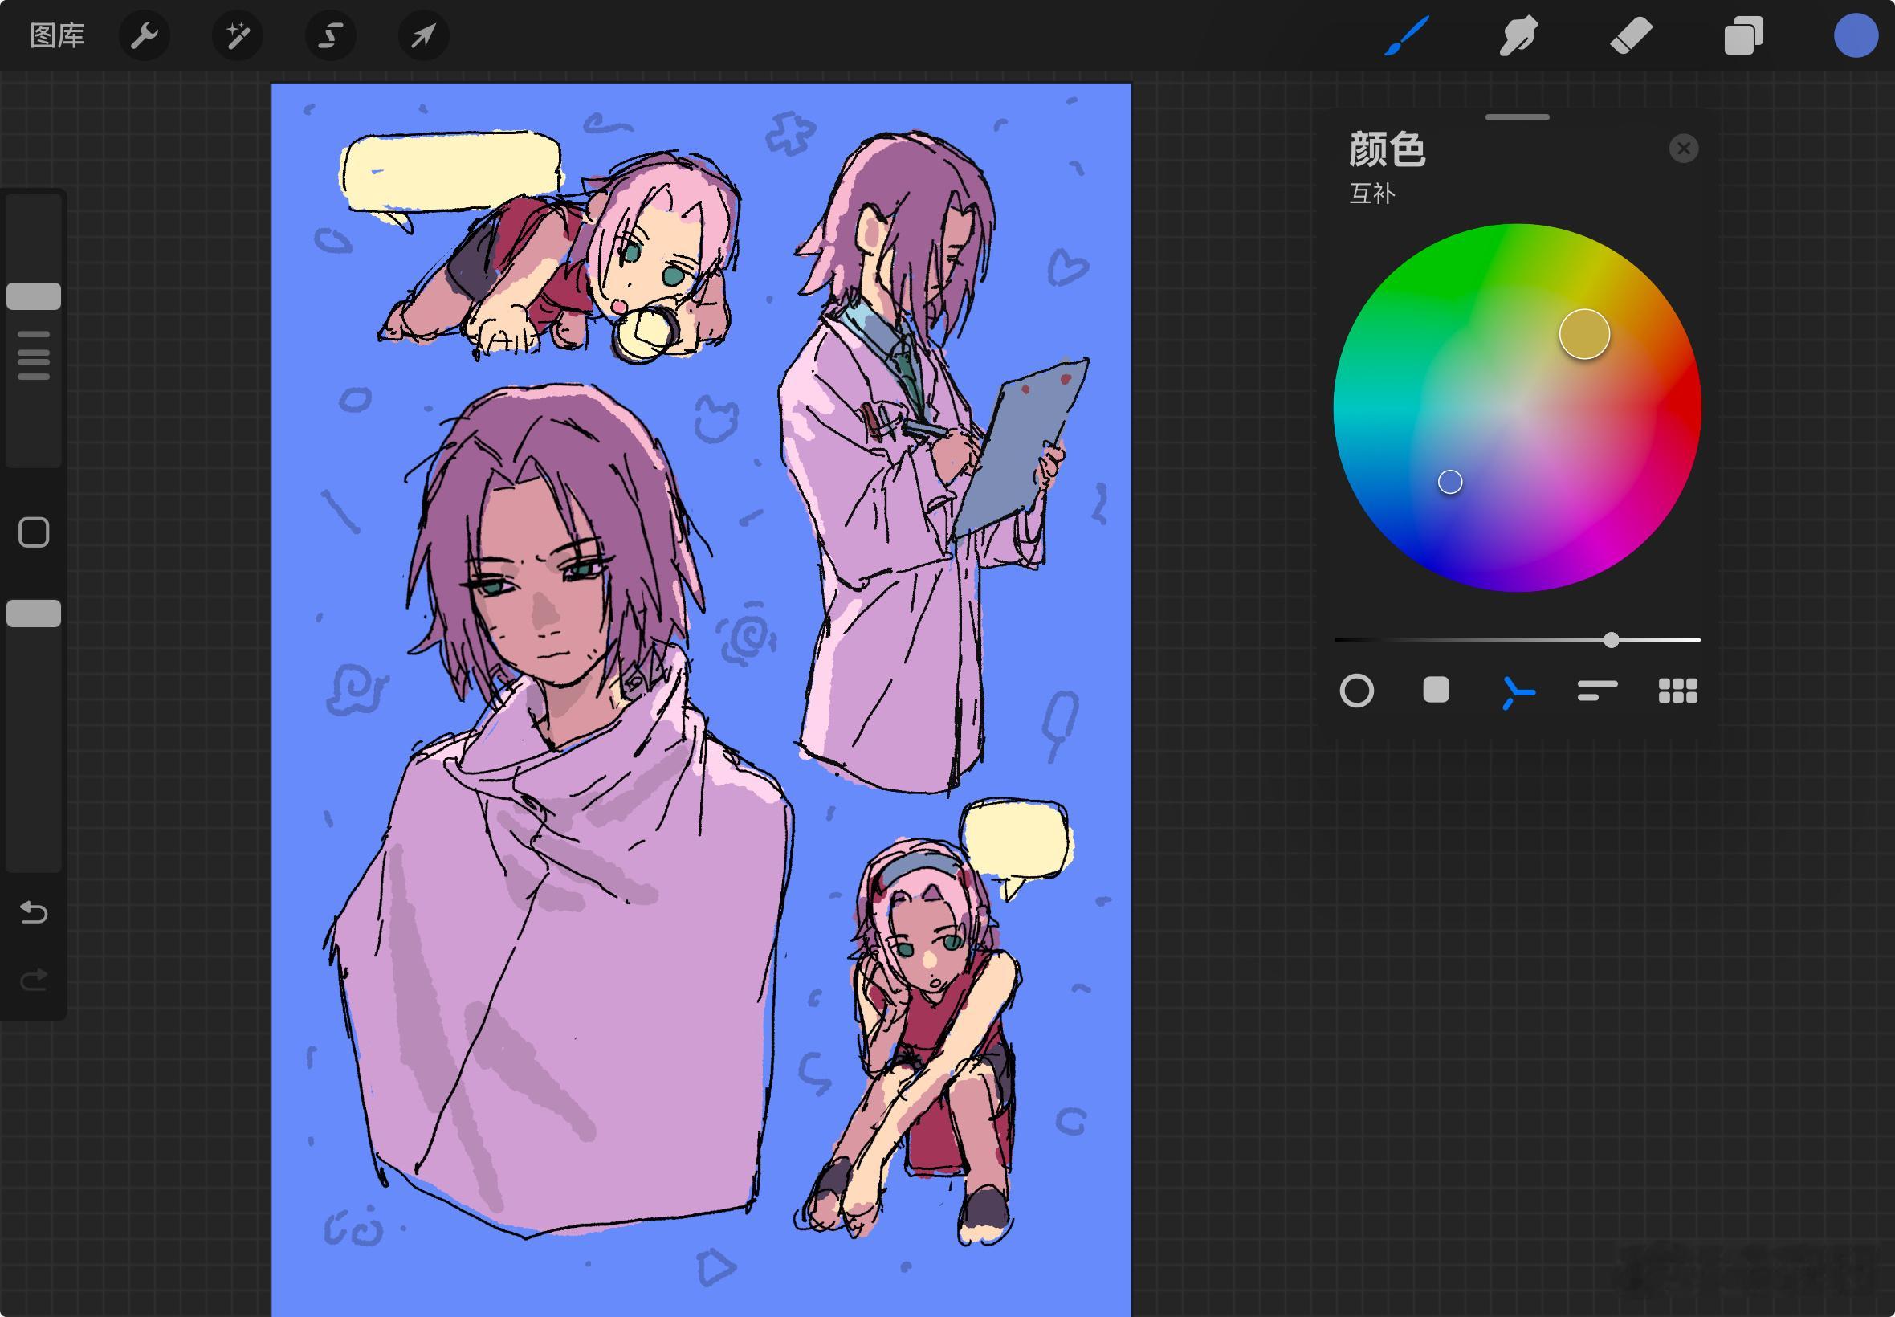Switch to Disc color mode
The height and width of the screenshot is (1317, 1895).
[1356, 691]
